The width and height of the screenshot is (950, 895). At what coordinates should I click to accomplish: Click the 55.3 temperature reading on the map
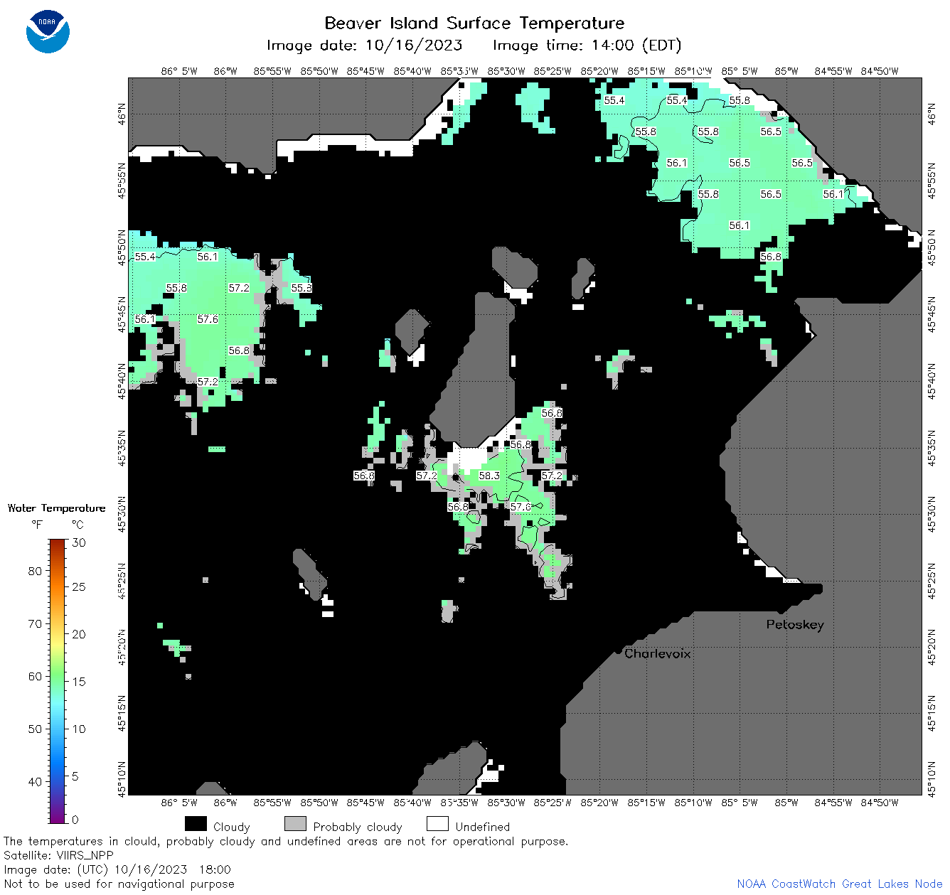click(x=301, y=288)
